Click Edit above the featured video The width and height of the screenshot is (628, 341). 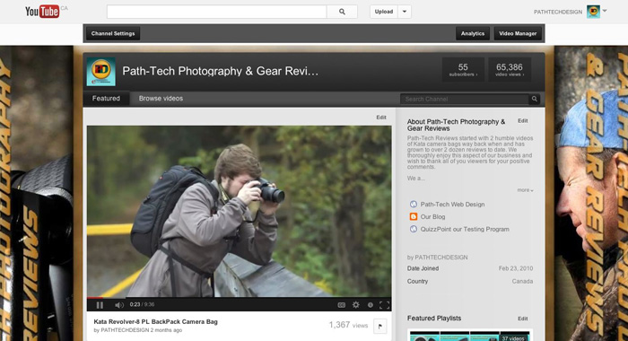click(381, 118)
